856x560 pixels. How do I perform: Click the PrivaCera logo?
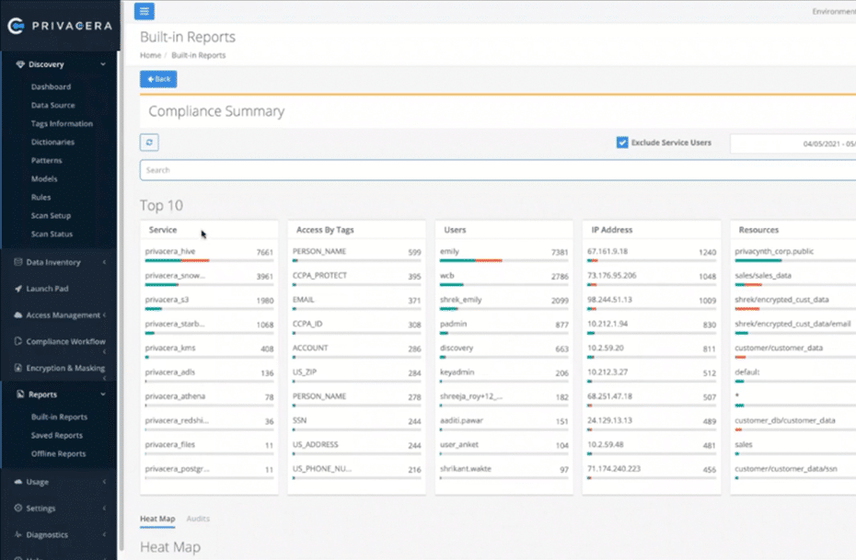pyautogui.click(x=60, y=26)
